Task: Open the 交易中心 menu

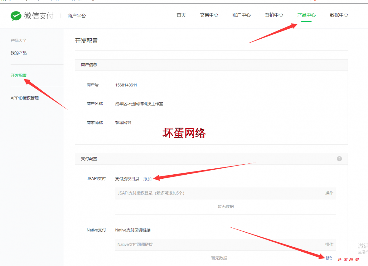Action: click(x=209, y=15)
